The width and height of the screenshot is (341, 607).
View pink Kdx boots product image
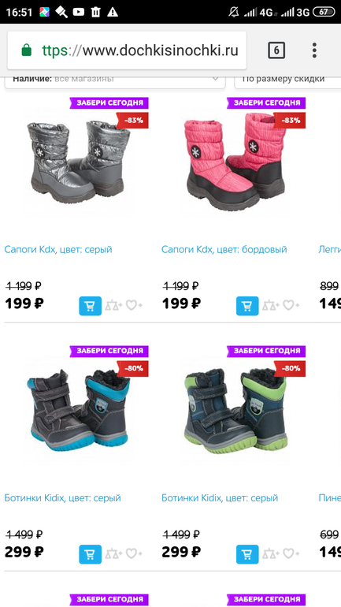[236, 161]
